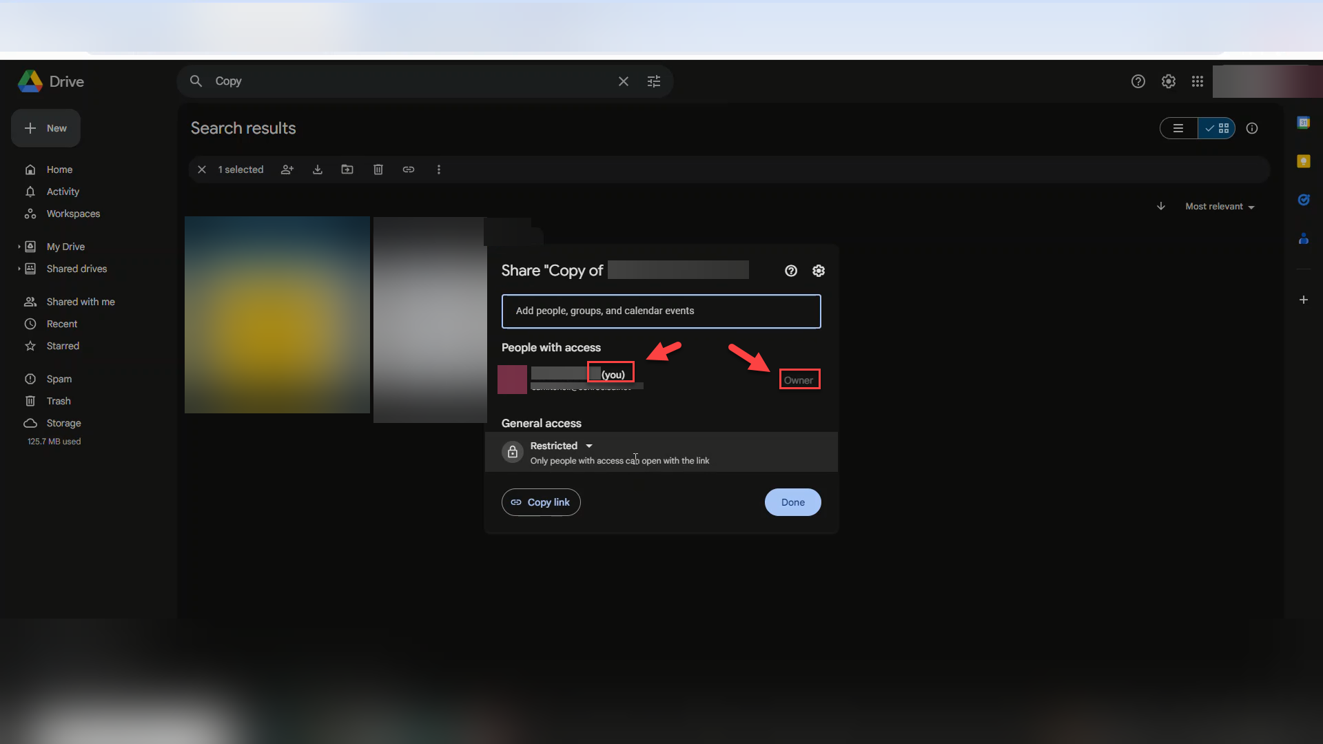The width and height of the screenshot is (1323, 744).
Task: Clear the search with the X icon
Action: (x=623, y=81)
